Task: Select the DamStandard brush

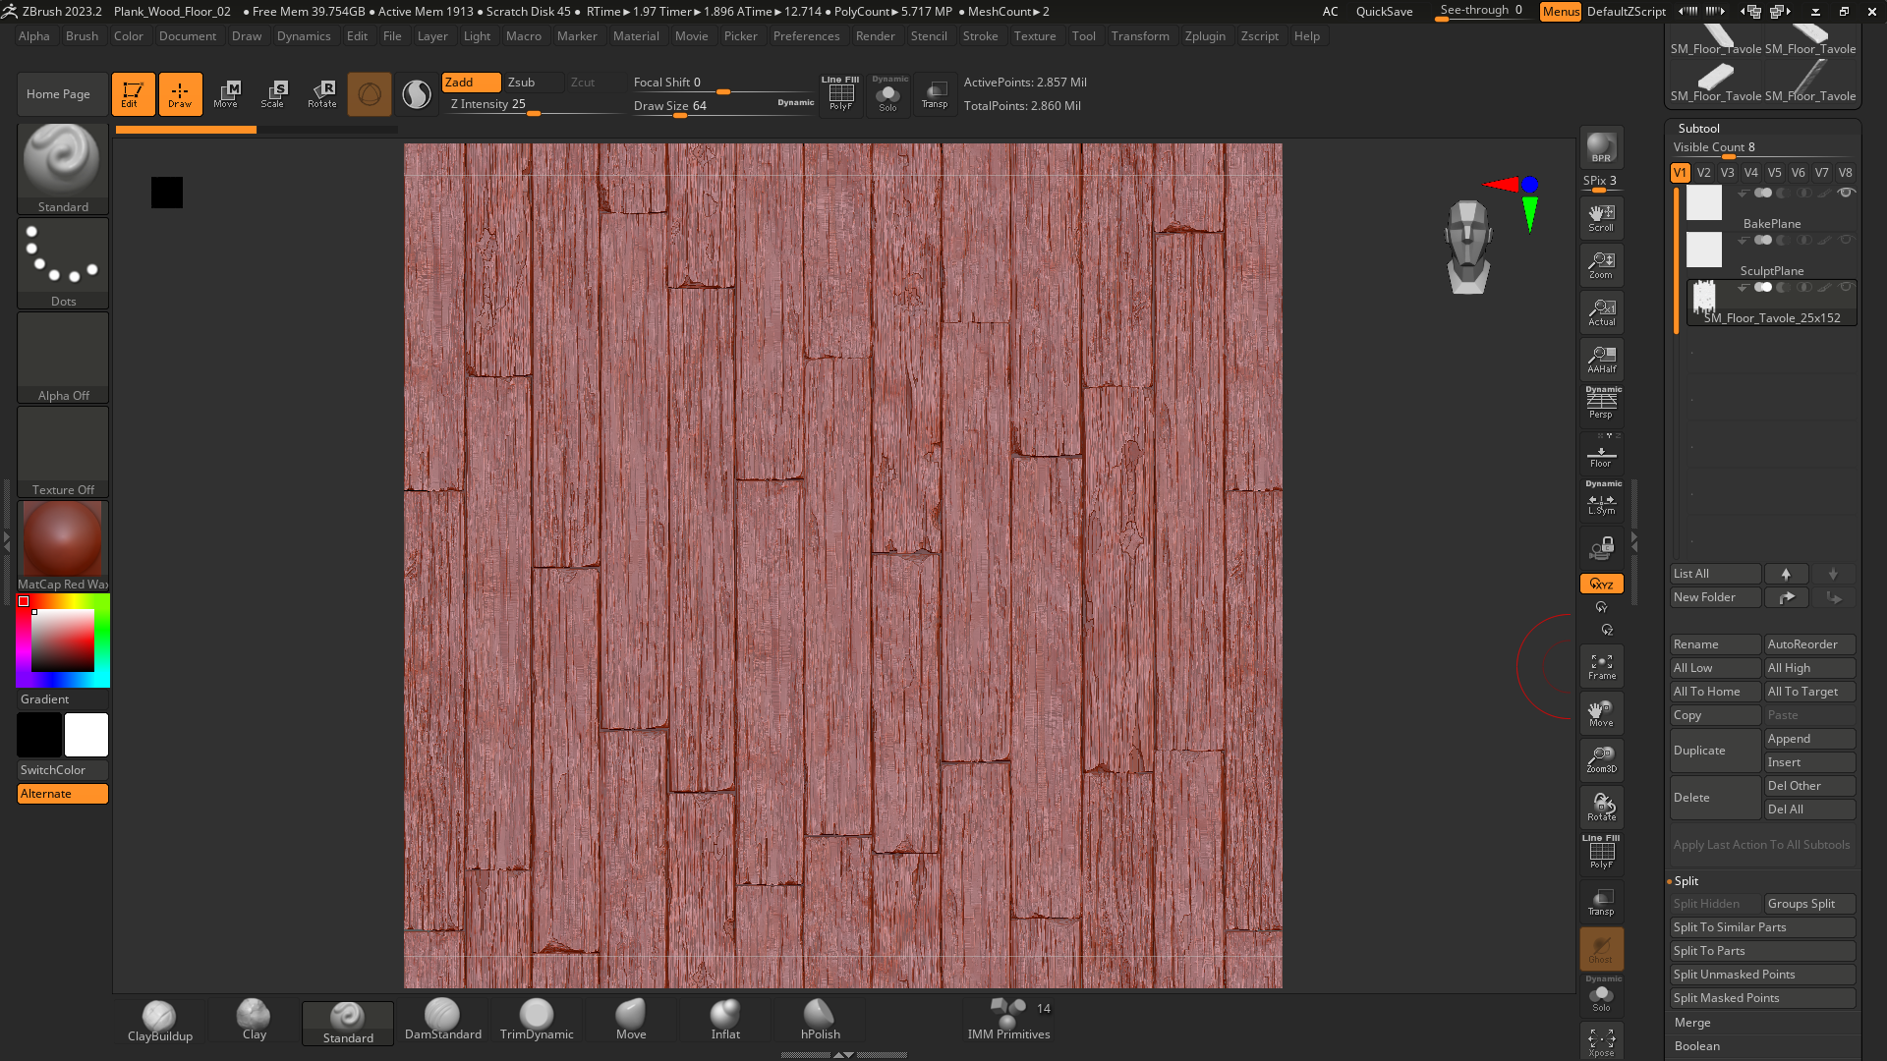Action: (x=442, y=1019)
